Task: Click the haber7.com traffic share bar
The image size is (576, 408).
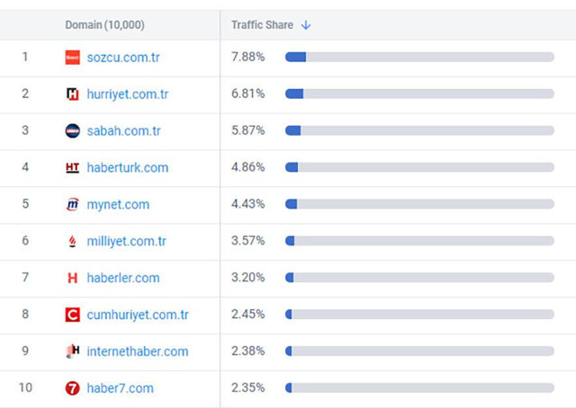Action: click(x=419, y=388)
